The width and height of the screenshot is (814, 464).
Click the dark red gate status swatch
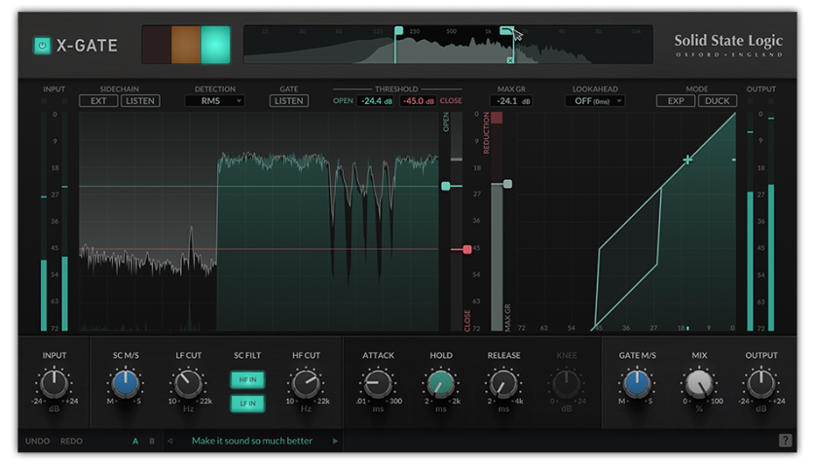coord(156,45)
